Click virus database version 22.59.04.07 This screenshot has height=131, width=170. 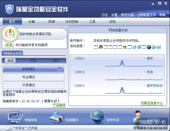click(x=30, y=101)
